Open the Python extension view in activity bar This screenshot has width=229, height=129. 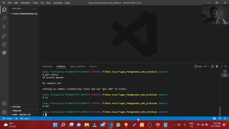(x=4, y=53)
